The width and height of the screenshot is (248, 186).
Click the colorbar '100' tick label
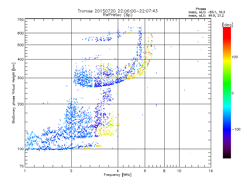click(235, 57)
